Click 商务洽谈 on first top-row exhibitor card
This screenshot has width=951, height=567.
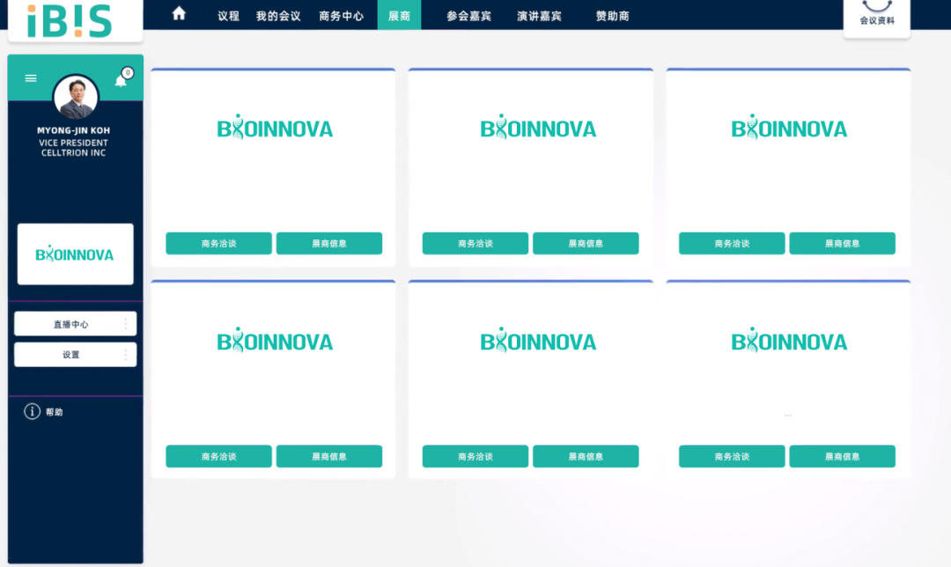[219, 243]
